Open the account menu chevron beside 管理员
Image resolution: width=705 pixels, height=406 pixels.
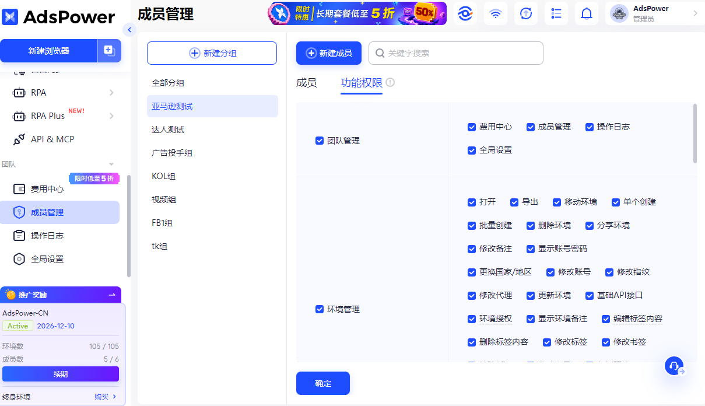pos(695,13)
